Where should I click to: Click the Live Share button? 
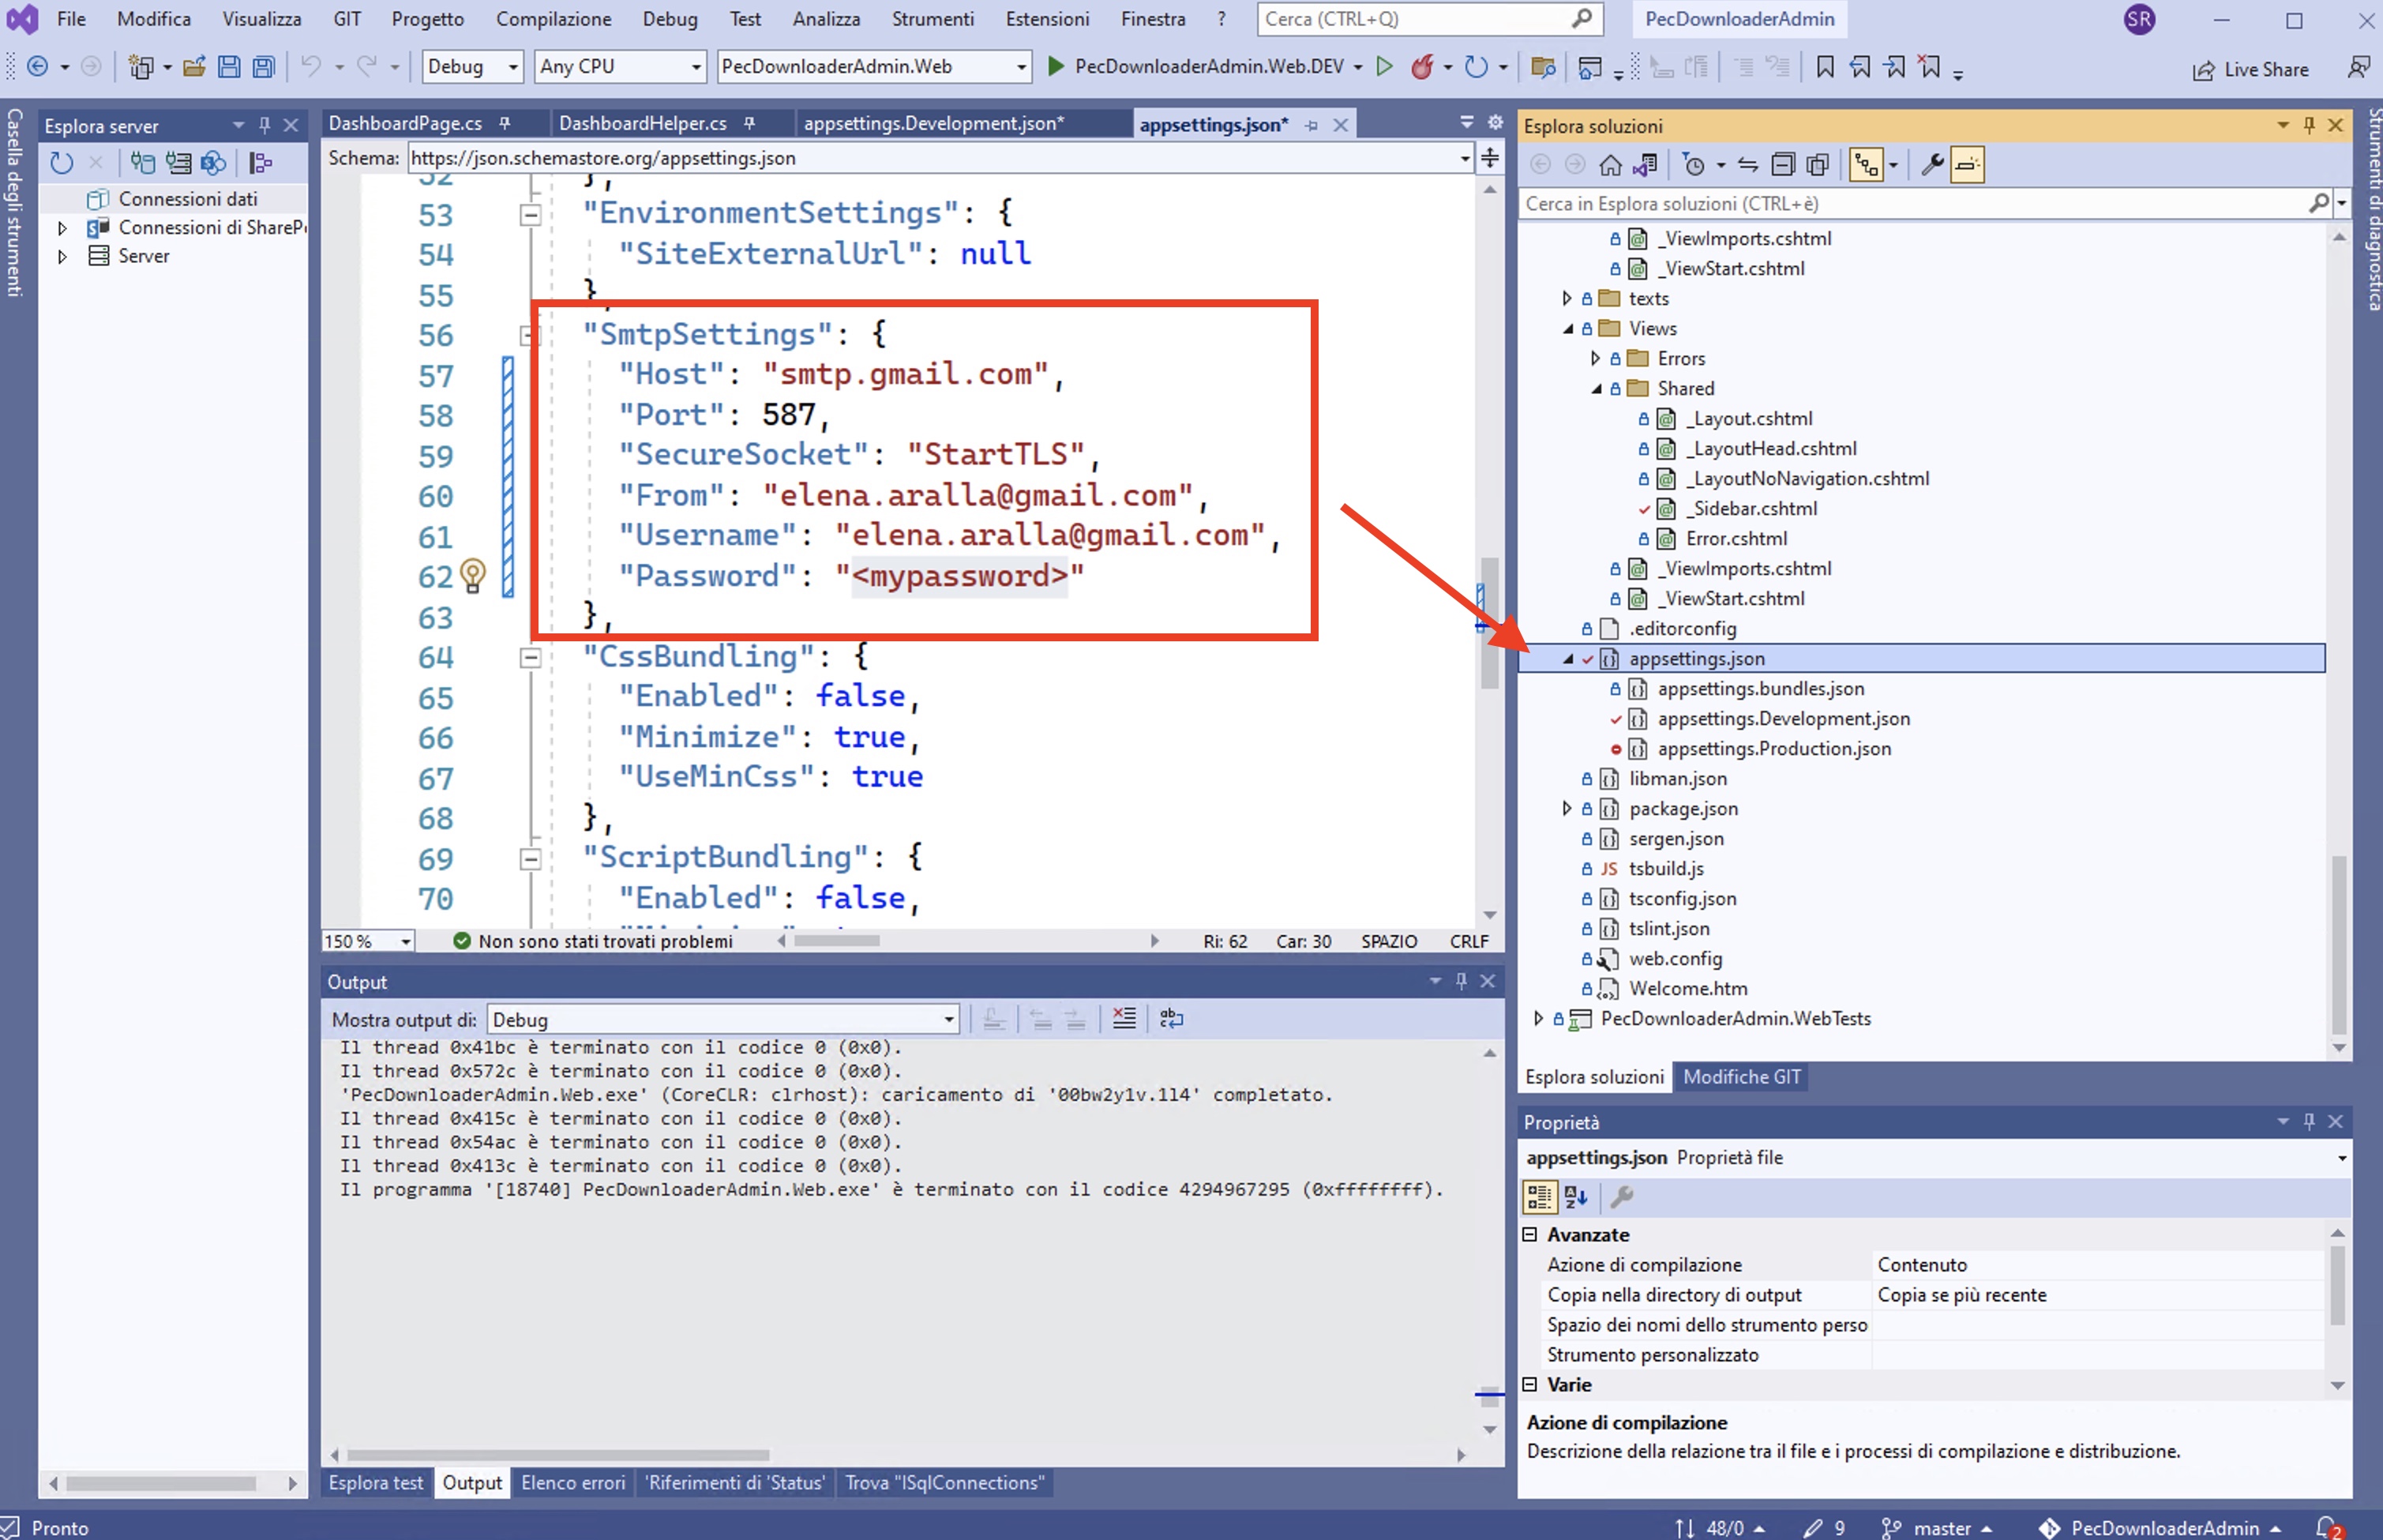click(x=2250, y=69)
